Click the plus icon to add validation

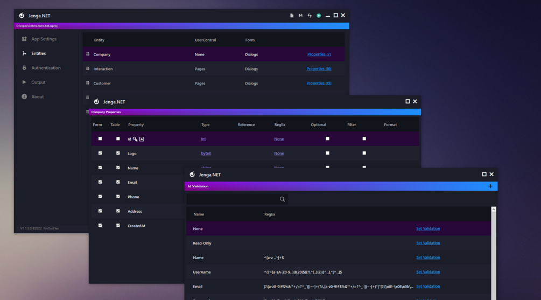490,186
